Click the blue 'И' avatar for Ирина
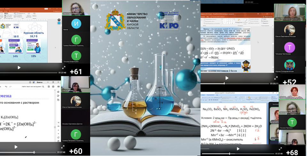Viewport: 307px width, 156px height. 76,24
